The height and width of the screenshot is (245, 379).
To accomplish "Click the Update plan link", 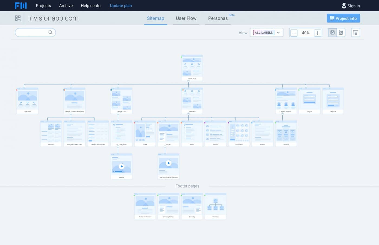I will coord(121,5).
